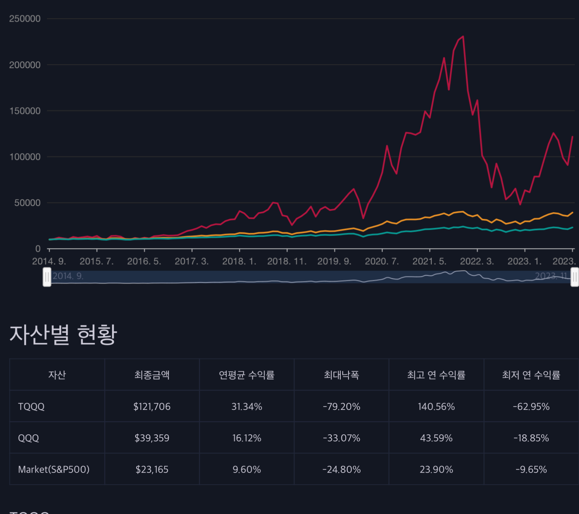Click TQQQ final amount $121,706
This screenshot has height=514, width=579.
(x=152, y=406)
